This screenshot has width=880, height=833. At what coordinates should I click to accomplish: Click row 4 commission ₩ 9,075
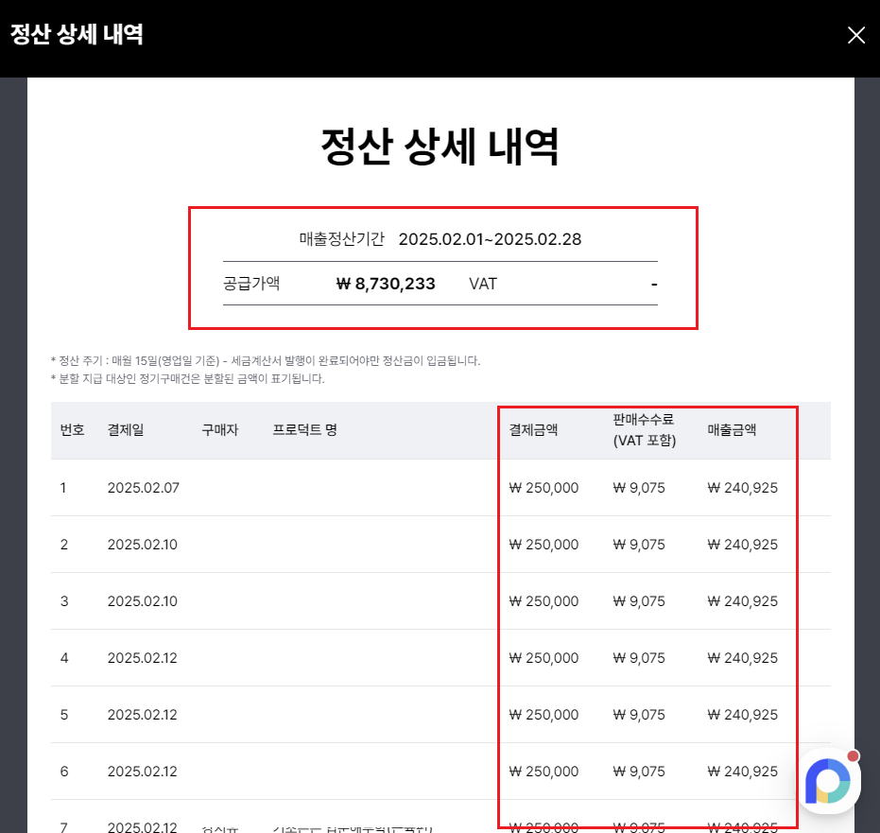(x=639, y=658)
